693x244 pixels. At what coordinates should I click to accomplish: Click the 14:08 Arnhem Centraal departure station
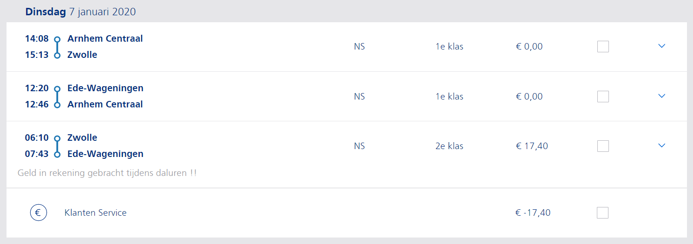point(105,38)
